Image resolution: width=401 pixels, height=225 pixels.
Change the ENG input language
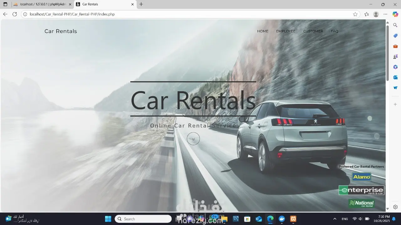(345, 219)
